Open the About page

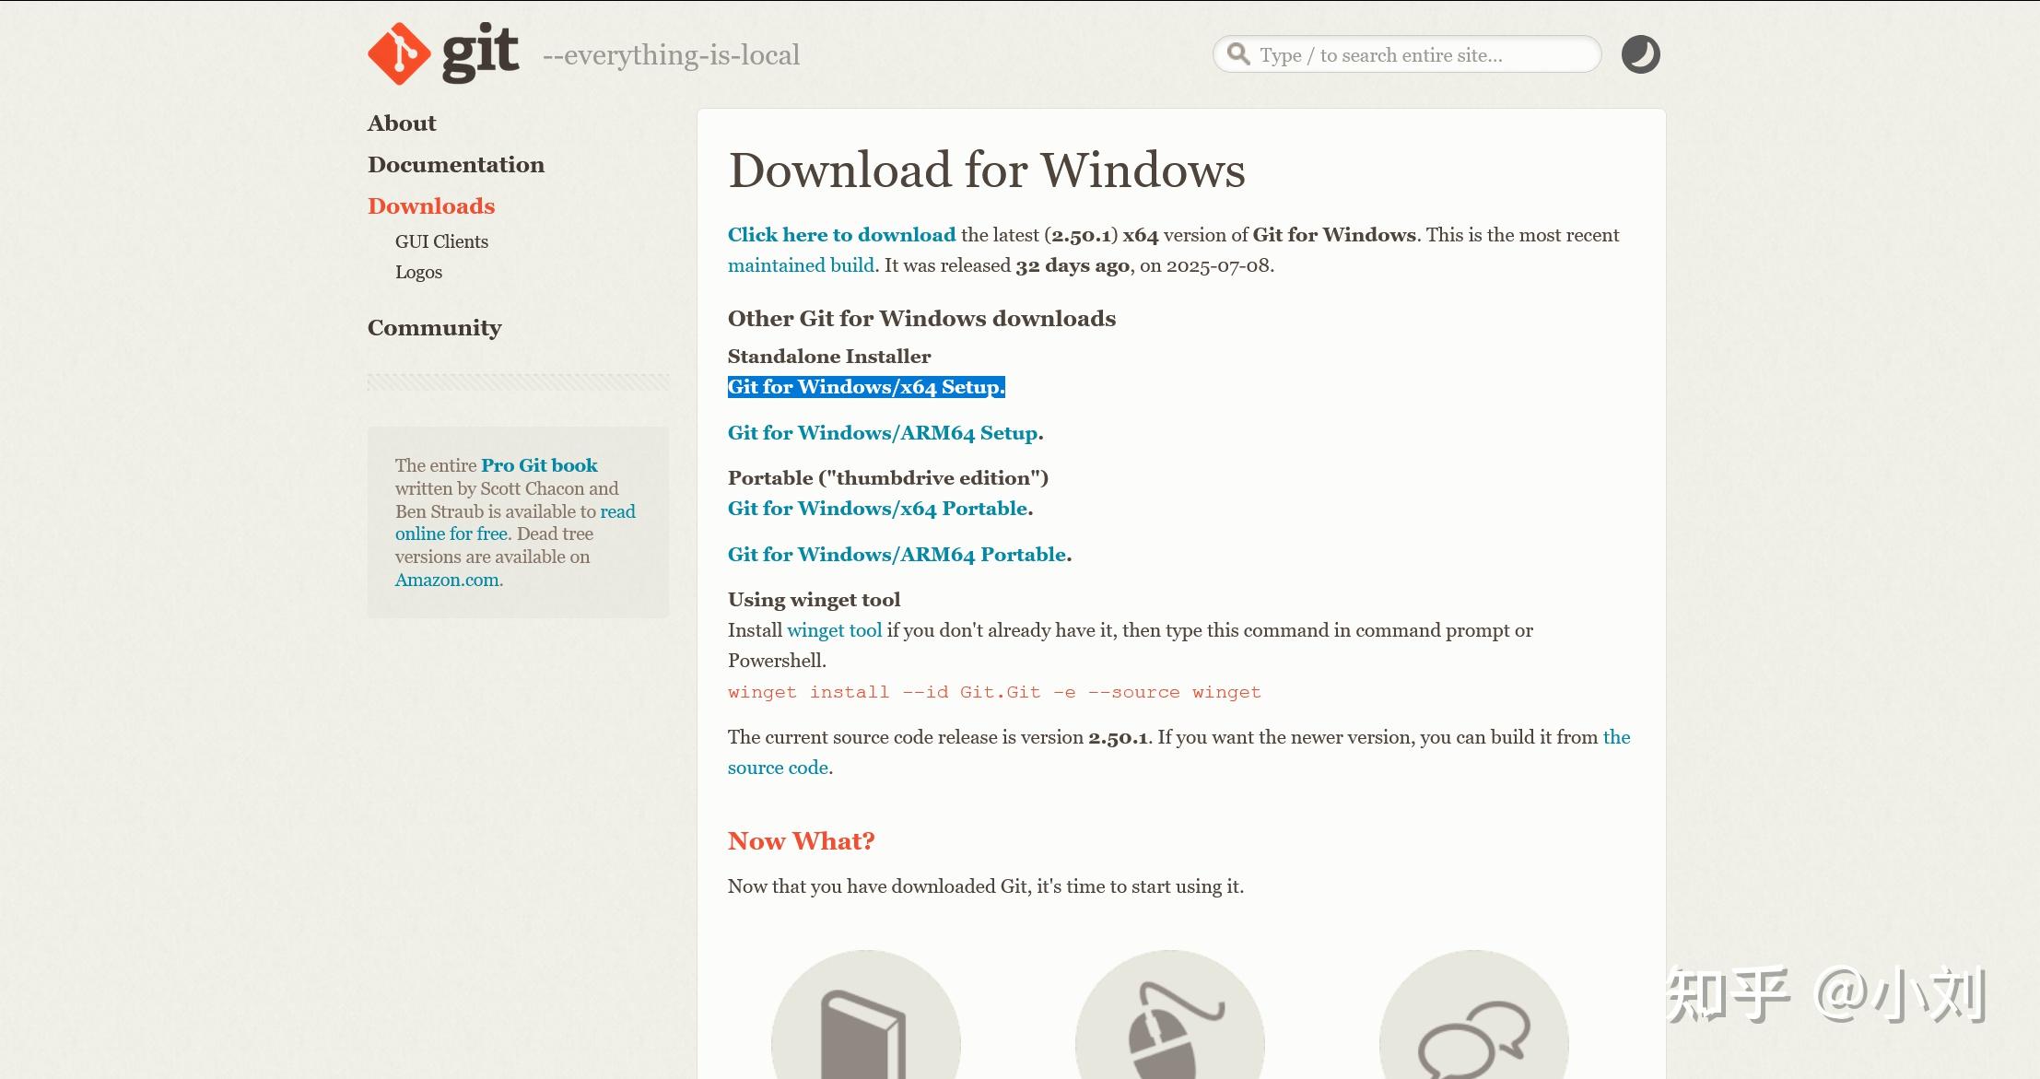pos(402,123)
